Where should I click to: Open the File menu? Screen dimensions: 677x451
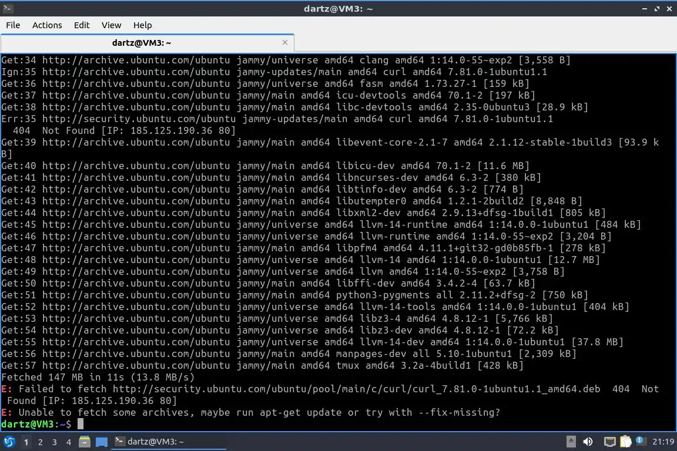(x=13, y=25)
